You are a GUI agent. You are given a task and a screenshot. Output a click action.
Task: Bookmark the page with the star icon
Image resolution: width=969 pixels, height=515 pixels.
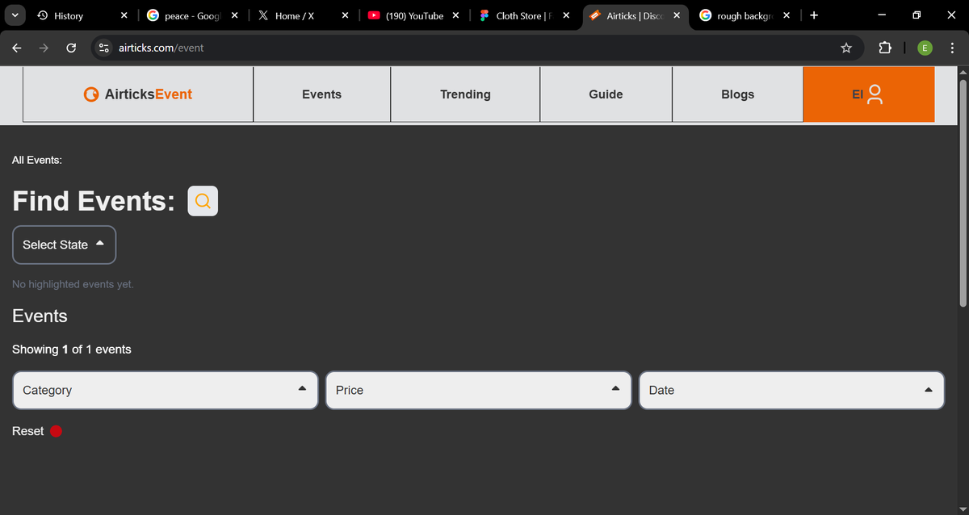[x=845, y=48]
